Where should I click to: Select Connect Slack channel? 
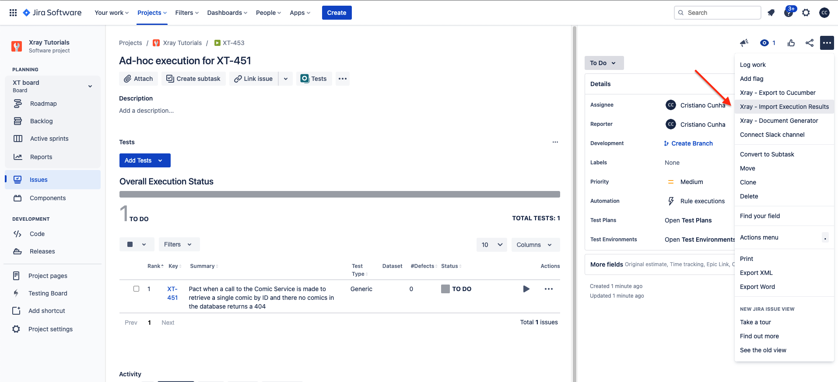coord(784,135)
